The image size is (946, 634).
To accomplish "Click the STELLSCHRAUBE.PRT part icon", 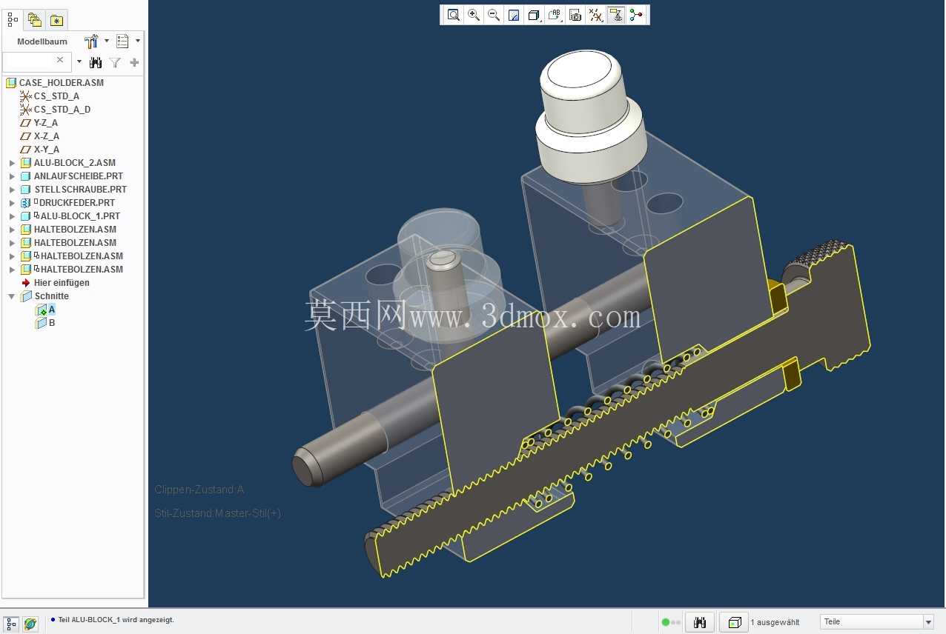I will tap(26, 190).
